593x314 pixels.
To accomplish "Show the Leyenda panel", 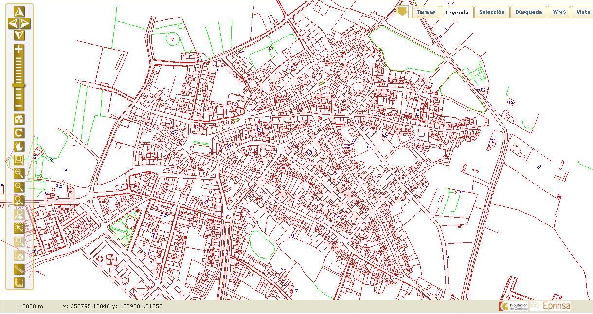I will click(x=457, y=12).
